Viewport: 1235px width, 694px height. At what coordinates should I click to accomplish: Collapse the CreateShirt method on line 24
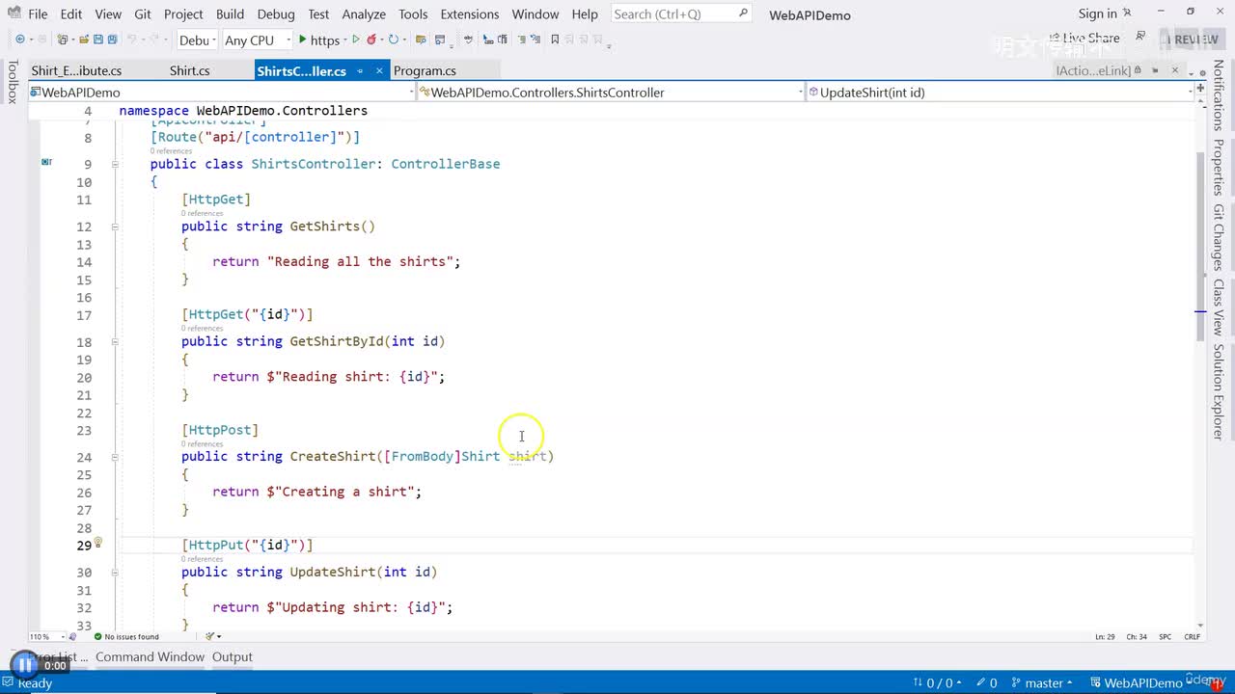tap(115, 457)
